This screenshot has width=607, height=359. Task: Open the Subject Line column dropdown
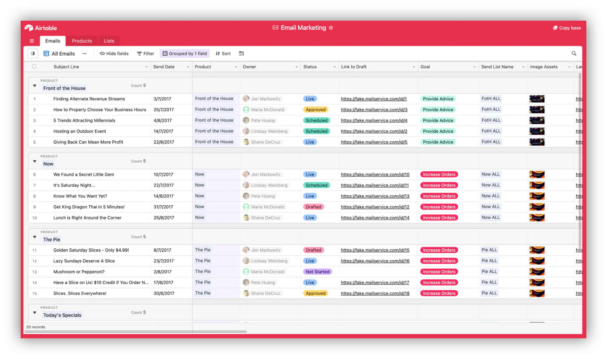pyautogui.click(x=146, y=67)
